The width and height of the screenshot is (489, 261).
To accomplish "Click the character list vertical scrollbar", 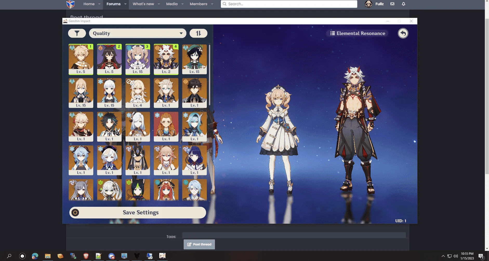I will click(x=209, y=75).
